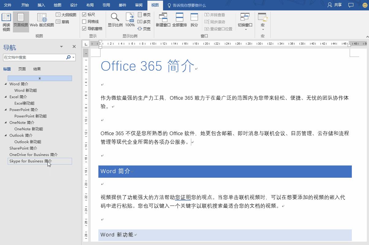This screenshot has width=369, height=245.
Task: Select the 页面 tab in navigation pane
Action: tap(22, 69)
